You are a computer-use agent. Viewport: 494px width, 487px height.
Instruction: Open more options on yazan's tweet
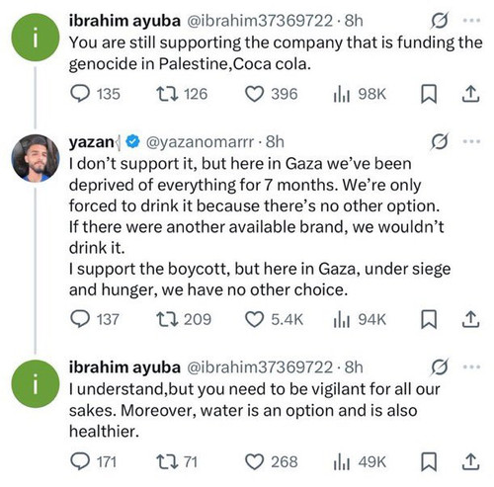471,141
